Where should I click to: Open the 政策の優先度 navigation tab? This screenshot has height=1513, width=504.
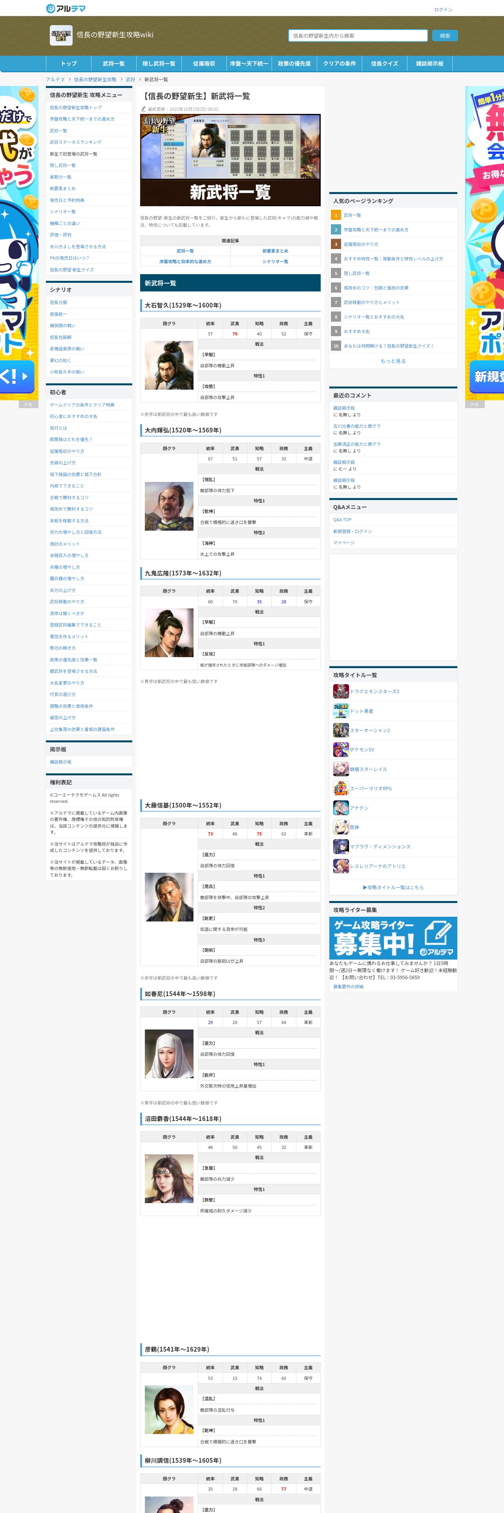coord(294,63)
